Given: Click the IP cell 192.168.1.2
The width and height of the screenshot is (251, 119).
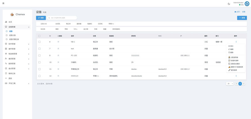Looking at the screenshot, I should click(185, 69).
